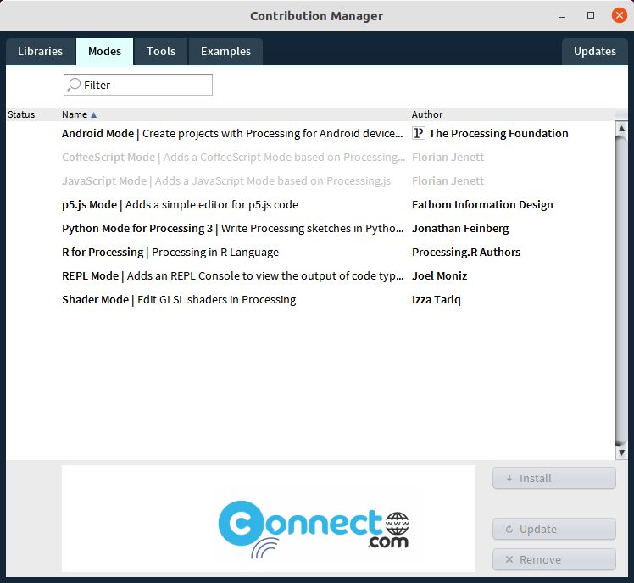Click the Name sort arrow indicator

click(94, 115)
